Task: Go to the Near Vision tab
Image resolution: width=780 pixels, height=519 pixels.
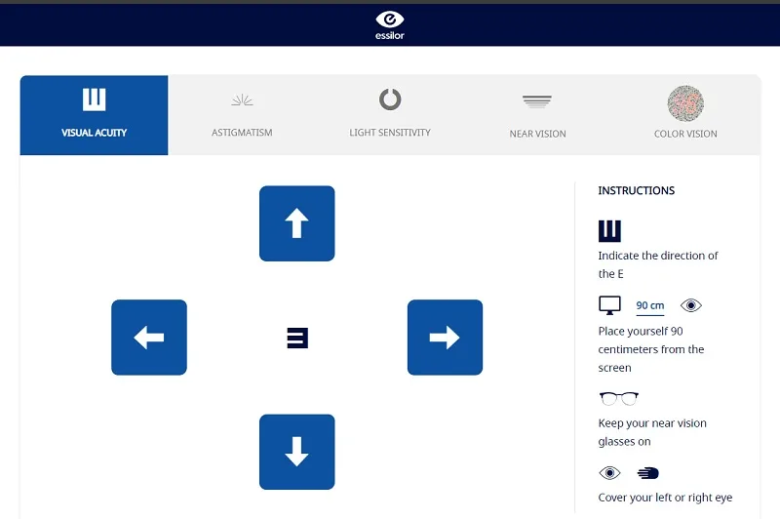Action: [x=537, y=115]
